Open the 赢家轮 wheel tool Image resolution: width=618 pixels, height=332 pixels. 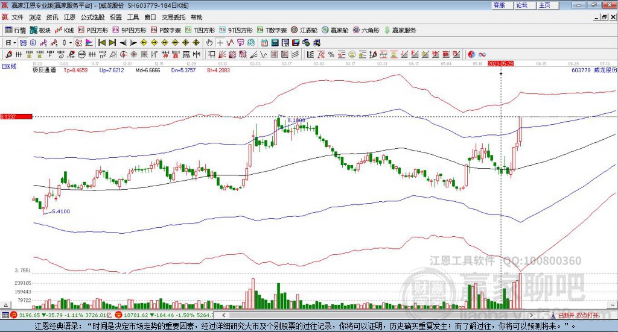click(x=335, y=30)
